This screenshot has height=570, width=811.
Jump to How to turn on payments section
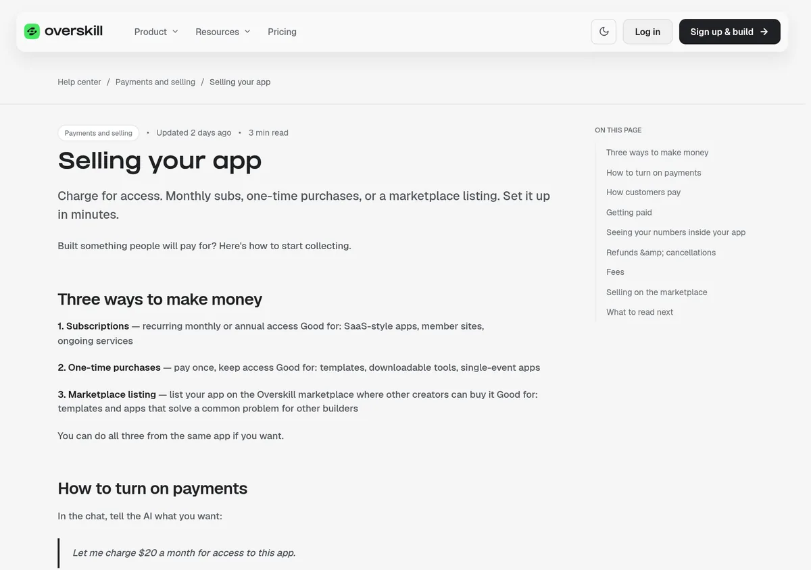654,173
